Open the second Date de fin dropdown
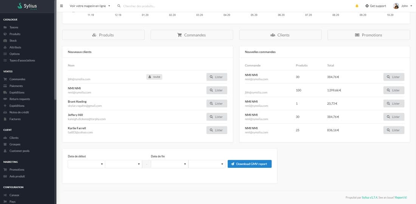 click(x=206, y=164)
